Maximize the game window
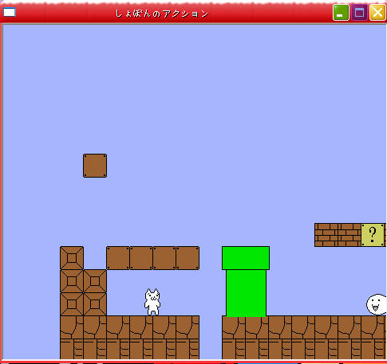Viewport: 387px width, 364px height. 359,13
